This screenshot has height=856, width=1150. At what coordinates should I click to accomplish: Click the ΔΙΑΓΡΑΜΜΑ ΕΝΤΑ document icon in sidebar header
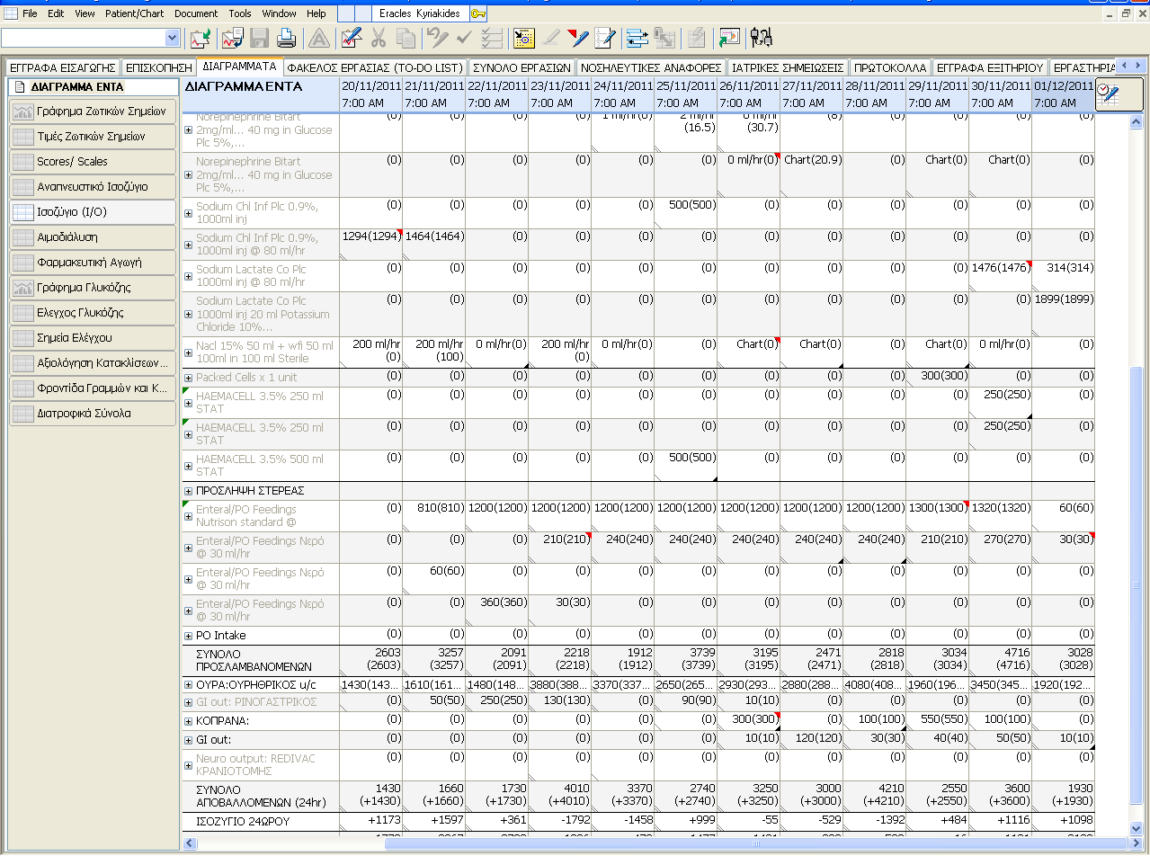coord(20,87)
